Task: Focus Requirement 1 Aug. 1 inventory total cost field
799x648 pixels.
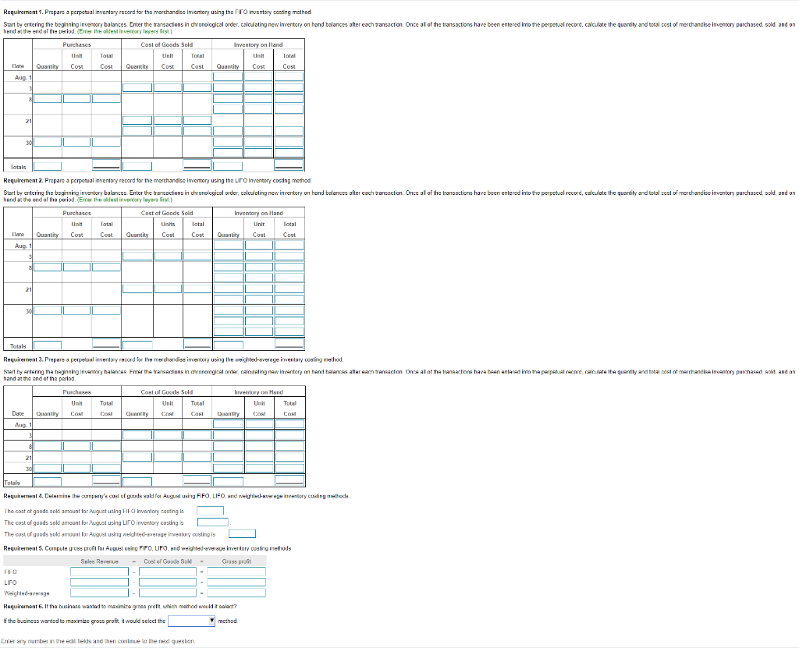Action: (289, 76)
